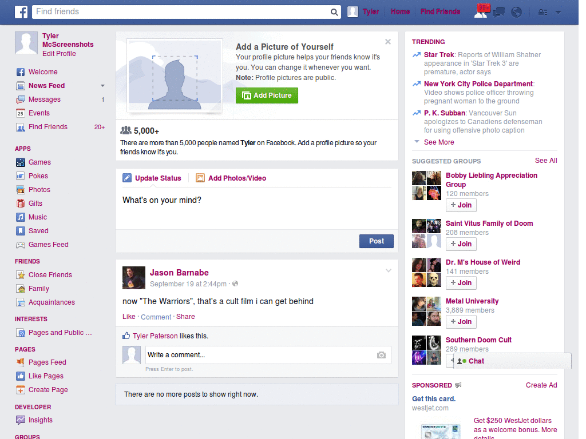Image resolution: width=586 pixels, height=439 pixels.
Task: Click the Family list icon
Action: [21, 289]
